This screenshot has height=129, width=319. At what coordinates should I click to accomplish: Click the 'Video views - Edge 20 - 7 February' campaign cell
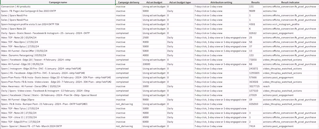[58, 82]
